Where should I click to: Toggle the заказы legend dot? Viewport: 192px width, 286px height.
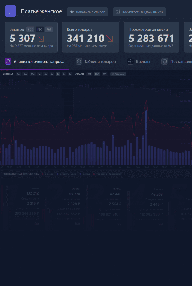[43, 174]
